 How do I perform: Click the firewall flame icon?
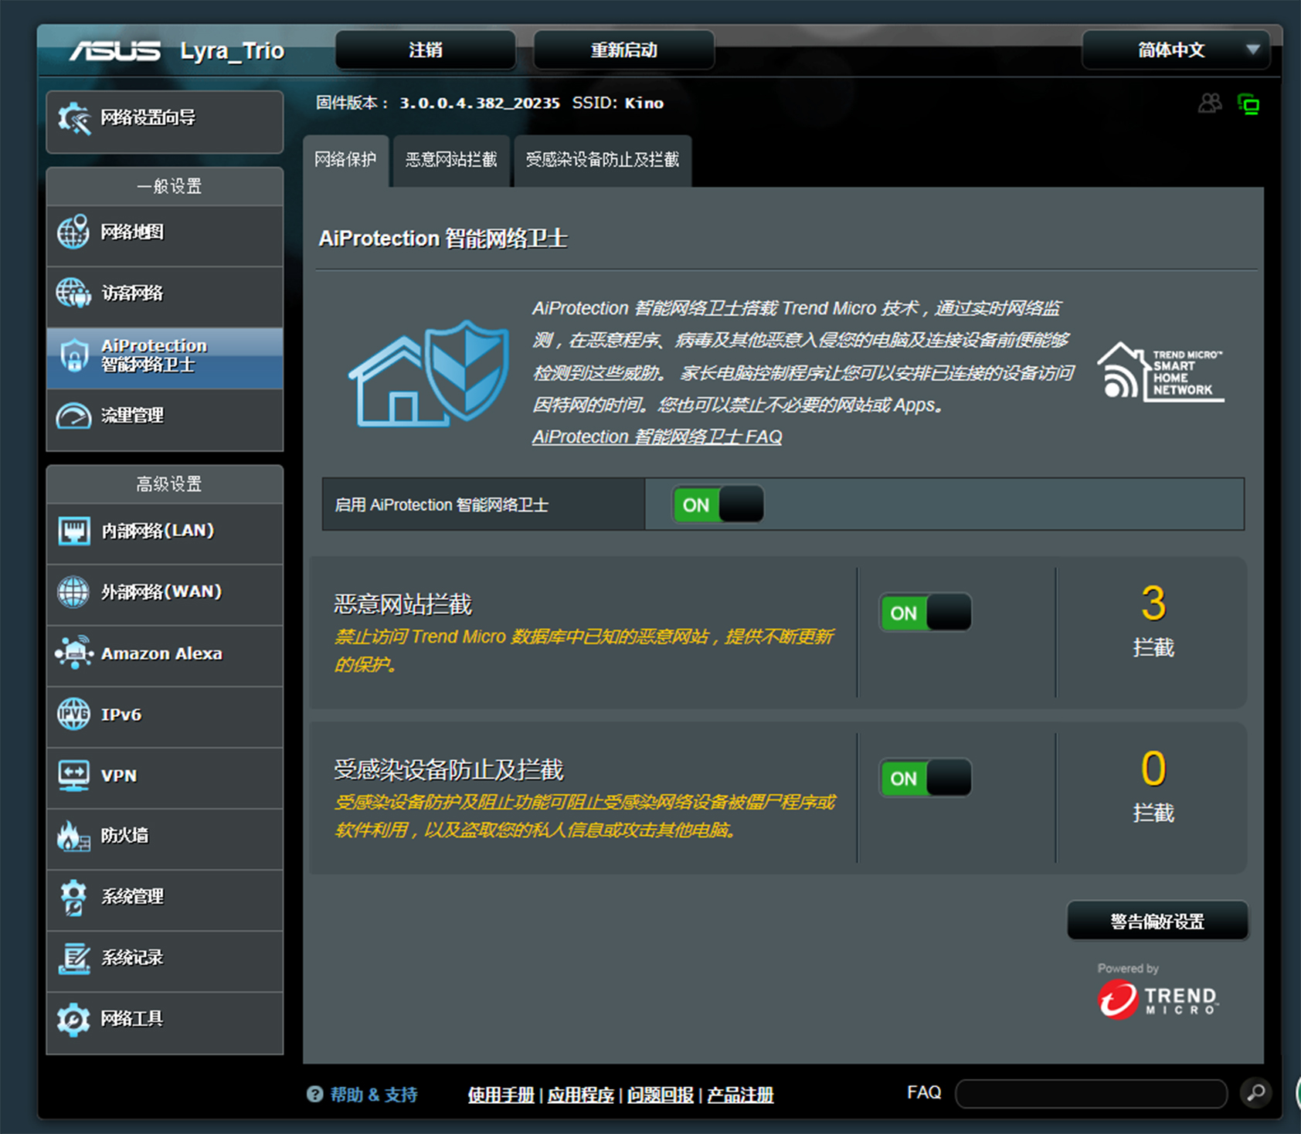tap(73, 836)
